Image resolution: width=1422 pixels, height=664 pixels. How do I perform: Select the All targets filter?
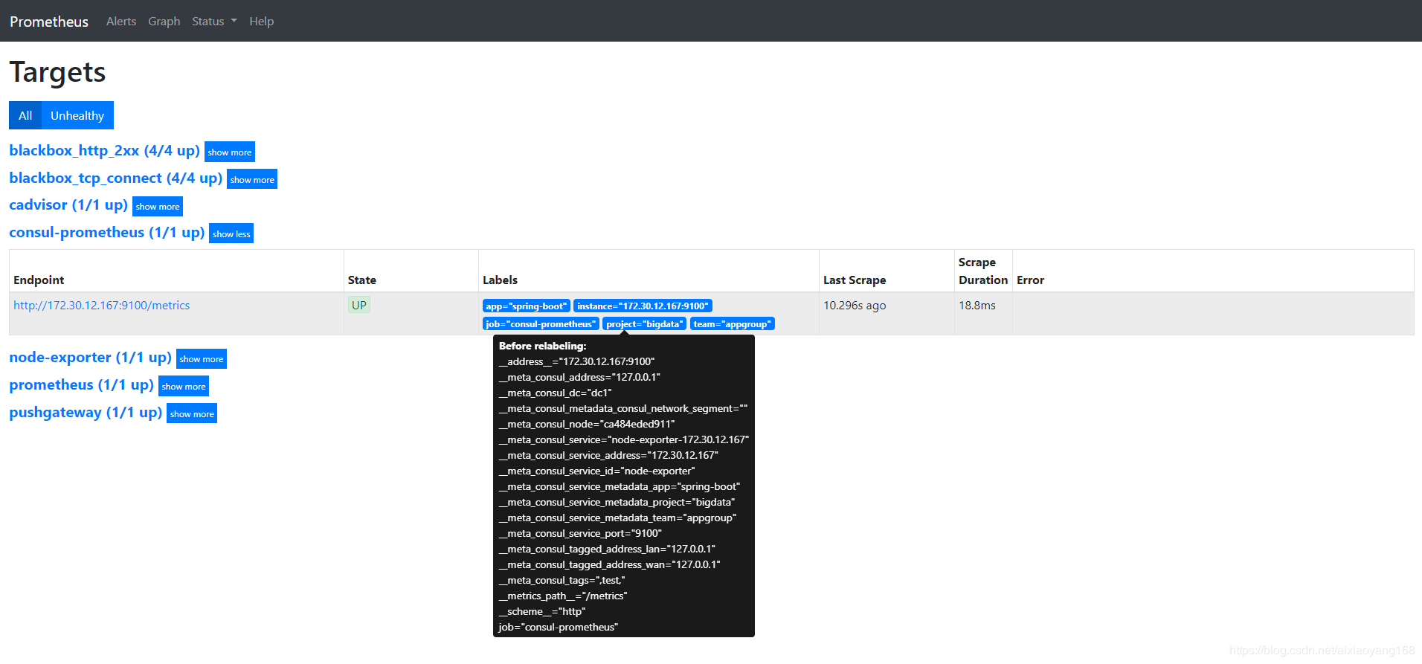pos(25,115)
